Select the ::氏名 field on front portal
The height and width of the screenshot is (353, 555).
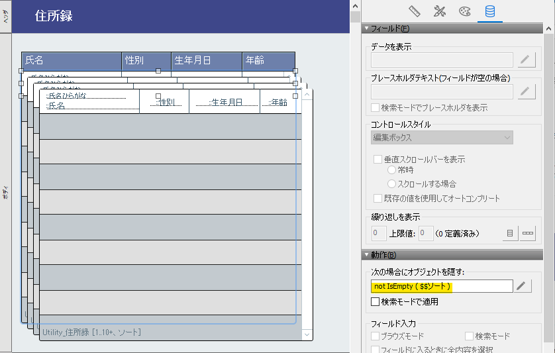coord(92,105)
